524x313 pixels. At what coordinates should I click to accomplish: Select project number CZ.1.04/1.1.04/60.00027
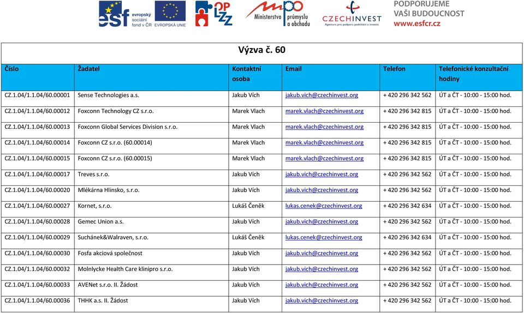coord(37,206)
